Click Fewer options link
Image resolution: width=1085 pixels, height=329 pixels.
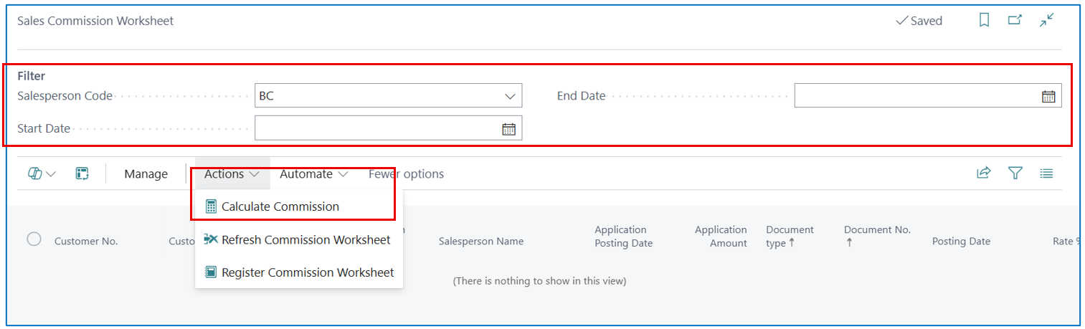click(406, 173)
